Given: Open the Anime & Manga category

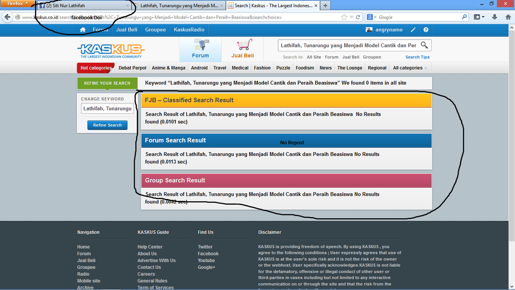Looking at the screenshot, I should pos(169,68).
